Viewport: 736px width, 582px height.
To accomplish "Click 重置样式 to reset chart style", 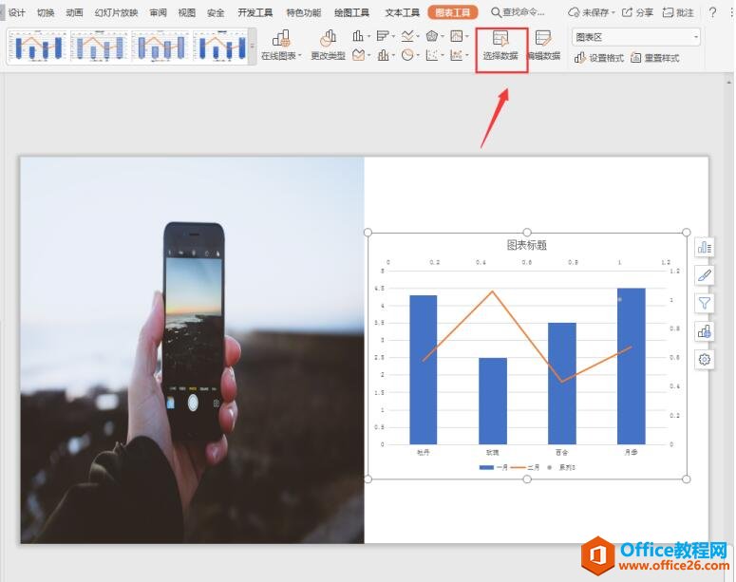I will [654, 58].
